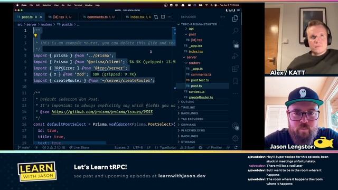
Task: Change file encoding UTF-8
Action: pos(138,148)
